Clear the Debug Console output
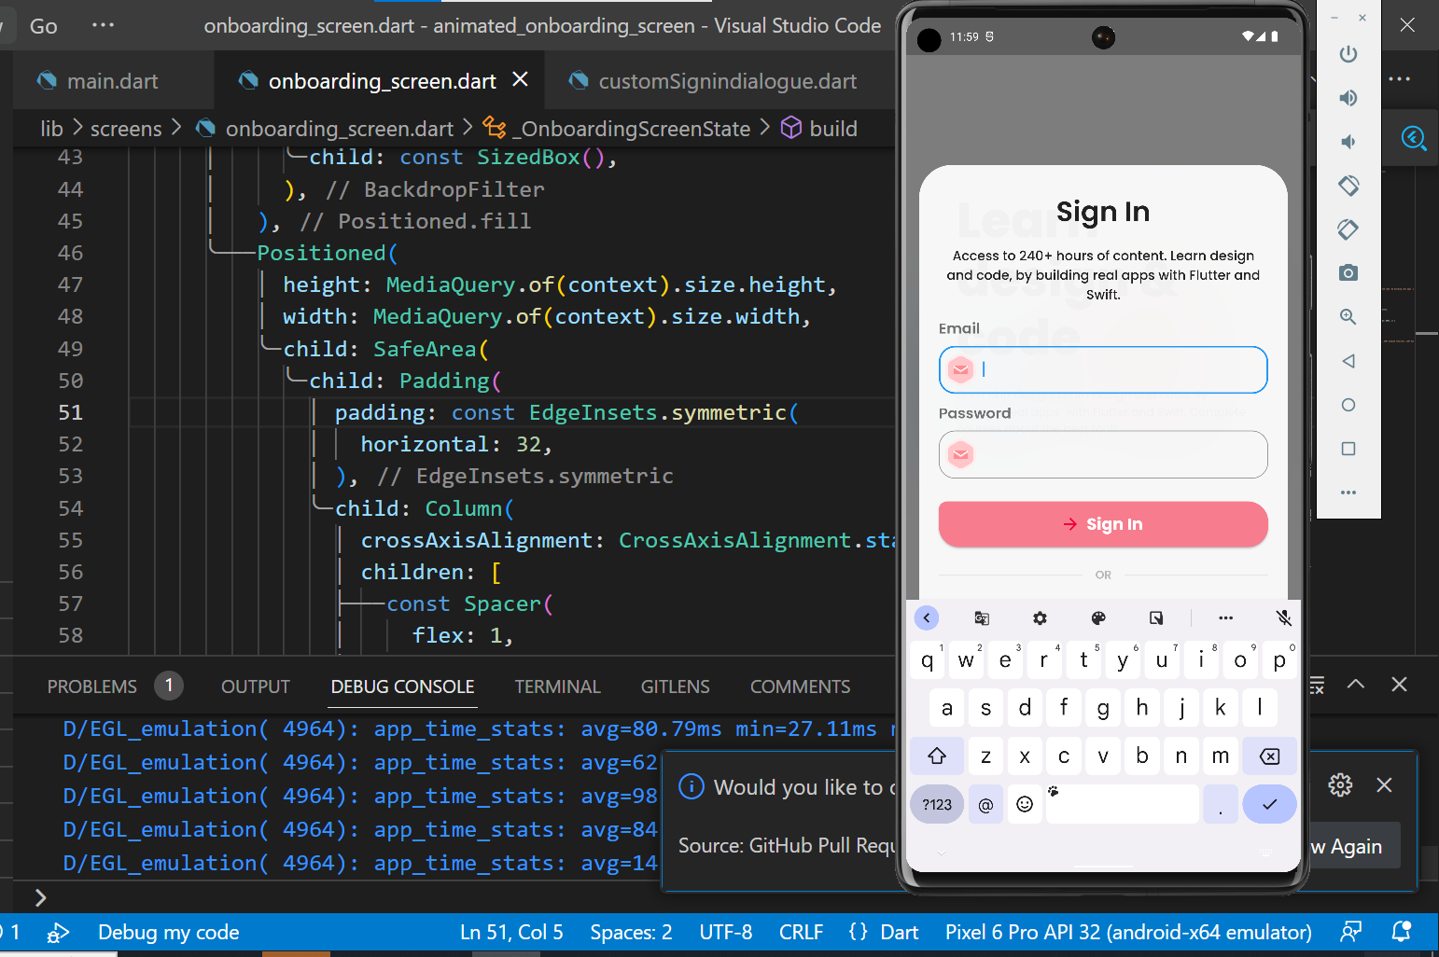The image size is (1439, 957). tap(1316, 685)
